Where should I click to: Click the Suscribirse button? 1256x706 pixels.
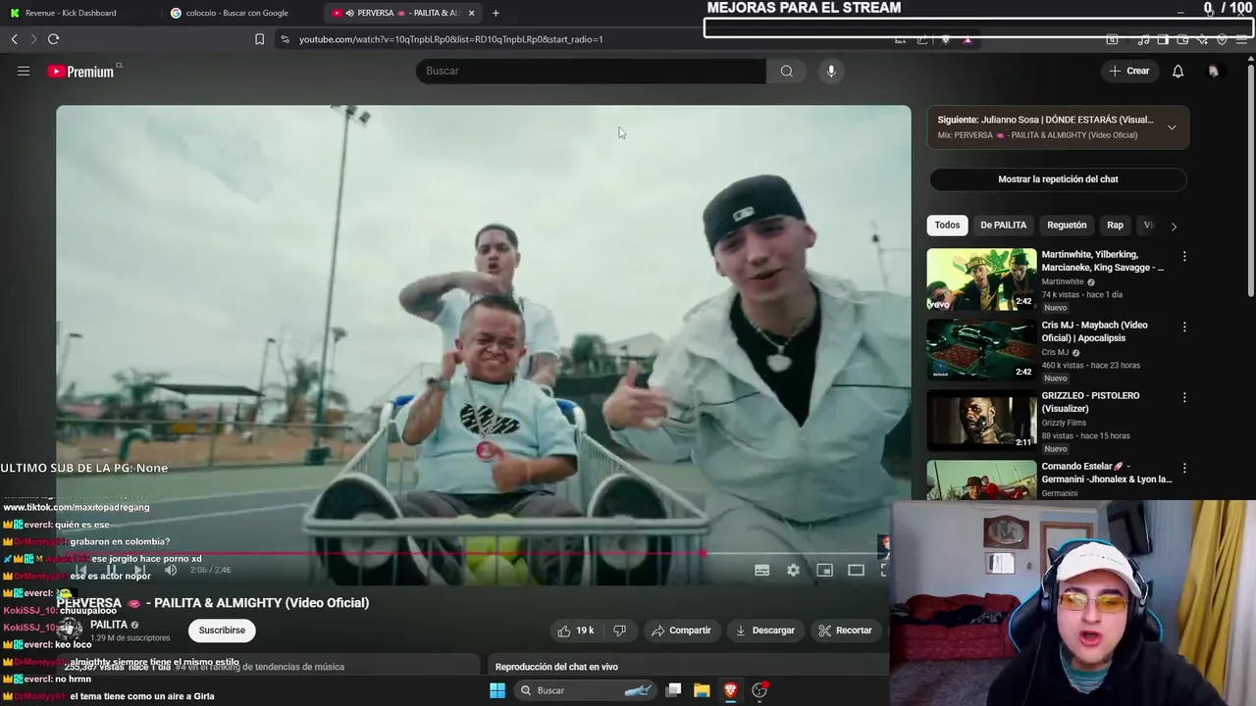click(222, 630)
